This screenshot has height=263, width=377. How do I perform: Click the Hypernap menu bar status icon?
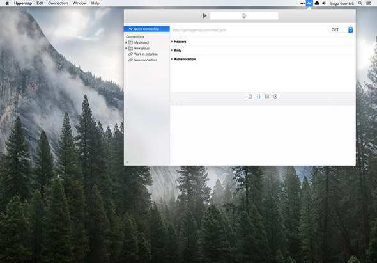click(309, 3)
